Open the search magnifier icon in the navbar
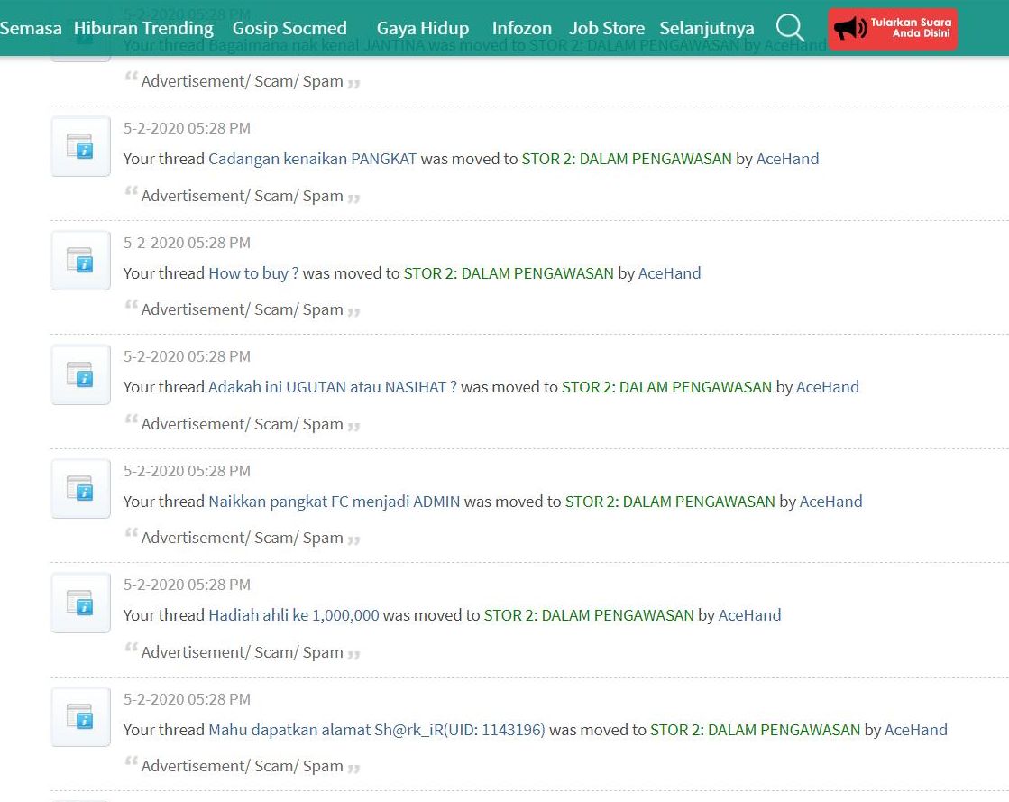 (790, 28)
